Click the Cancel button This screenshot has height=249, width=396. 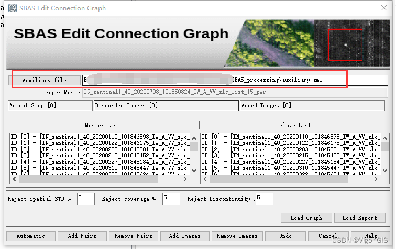pos(328,236)
